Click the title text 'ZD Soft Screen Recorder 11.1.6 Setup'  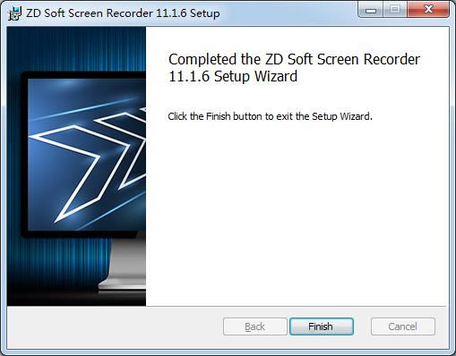point(123,13)
